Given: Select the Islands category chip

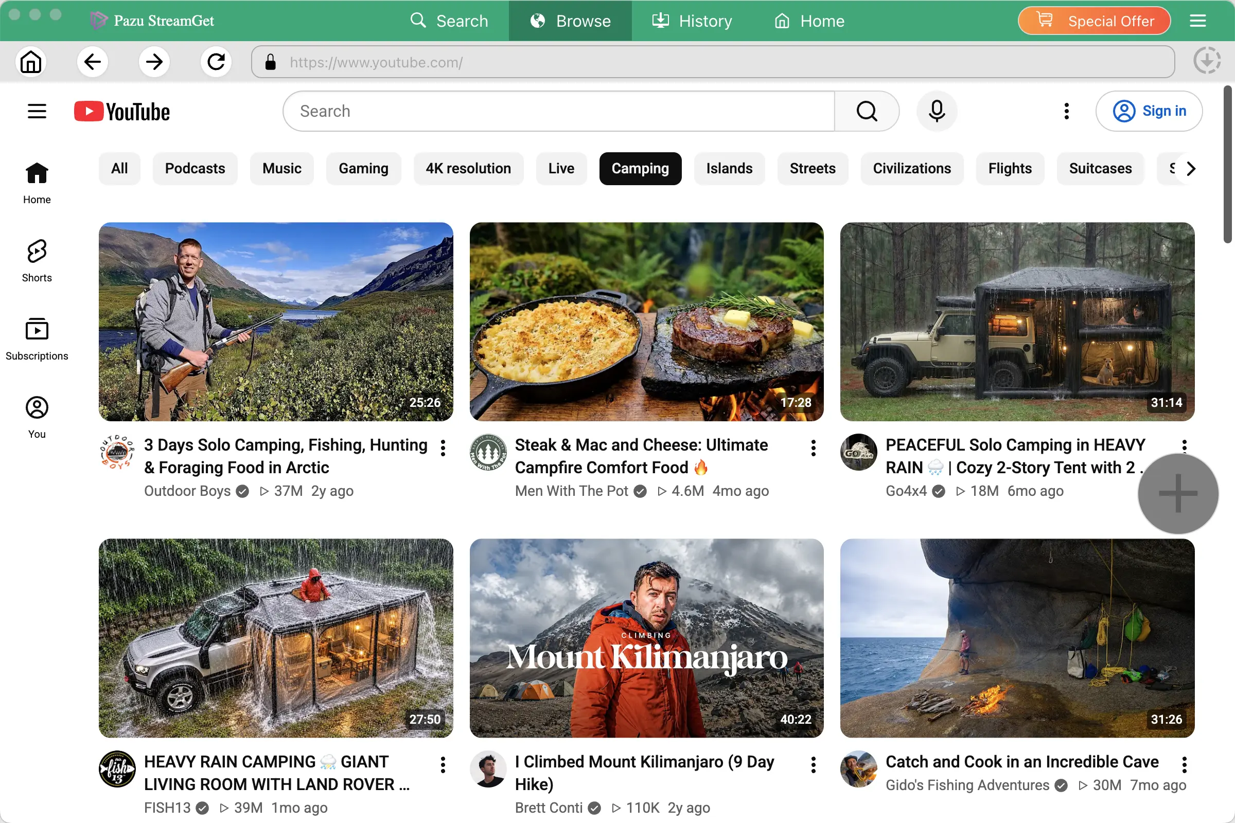Looking at the screenshot, I should point(729,169).
